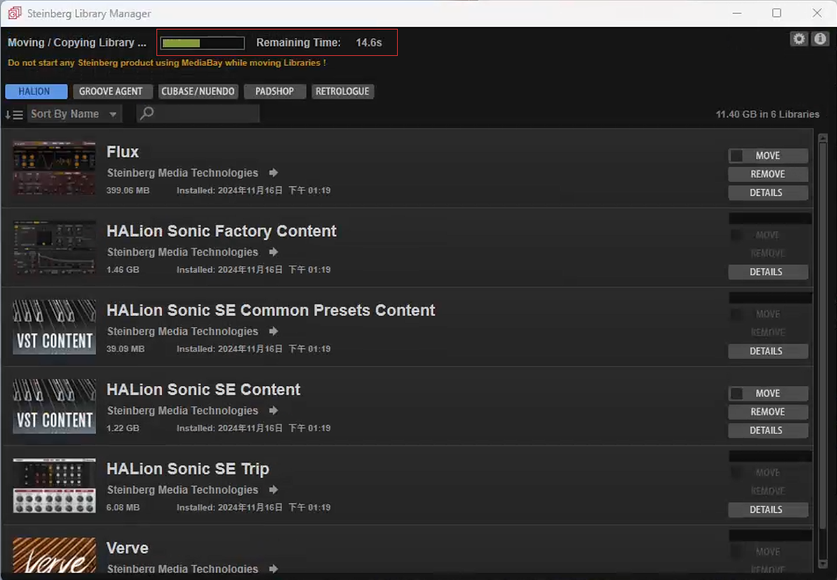Click the HALion Sonic SE Content title
Screen dimensions: 837x580
(204, 389)
